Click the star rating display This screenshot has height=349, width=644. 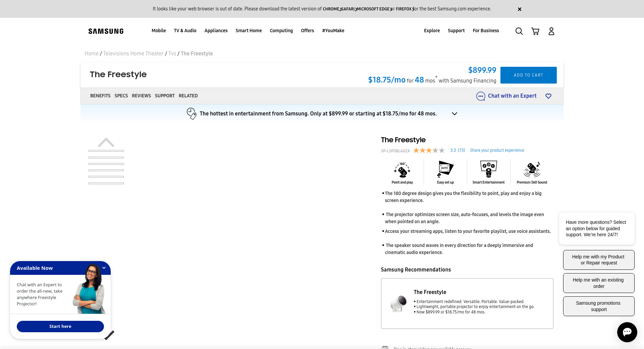coord(429,150)
